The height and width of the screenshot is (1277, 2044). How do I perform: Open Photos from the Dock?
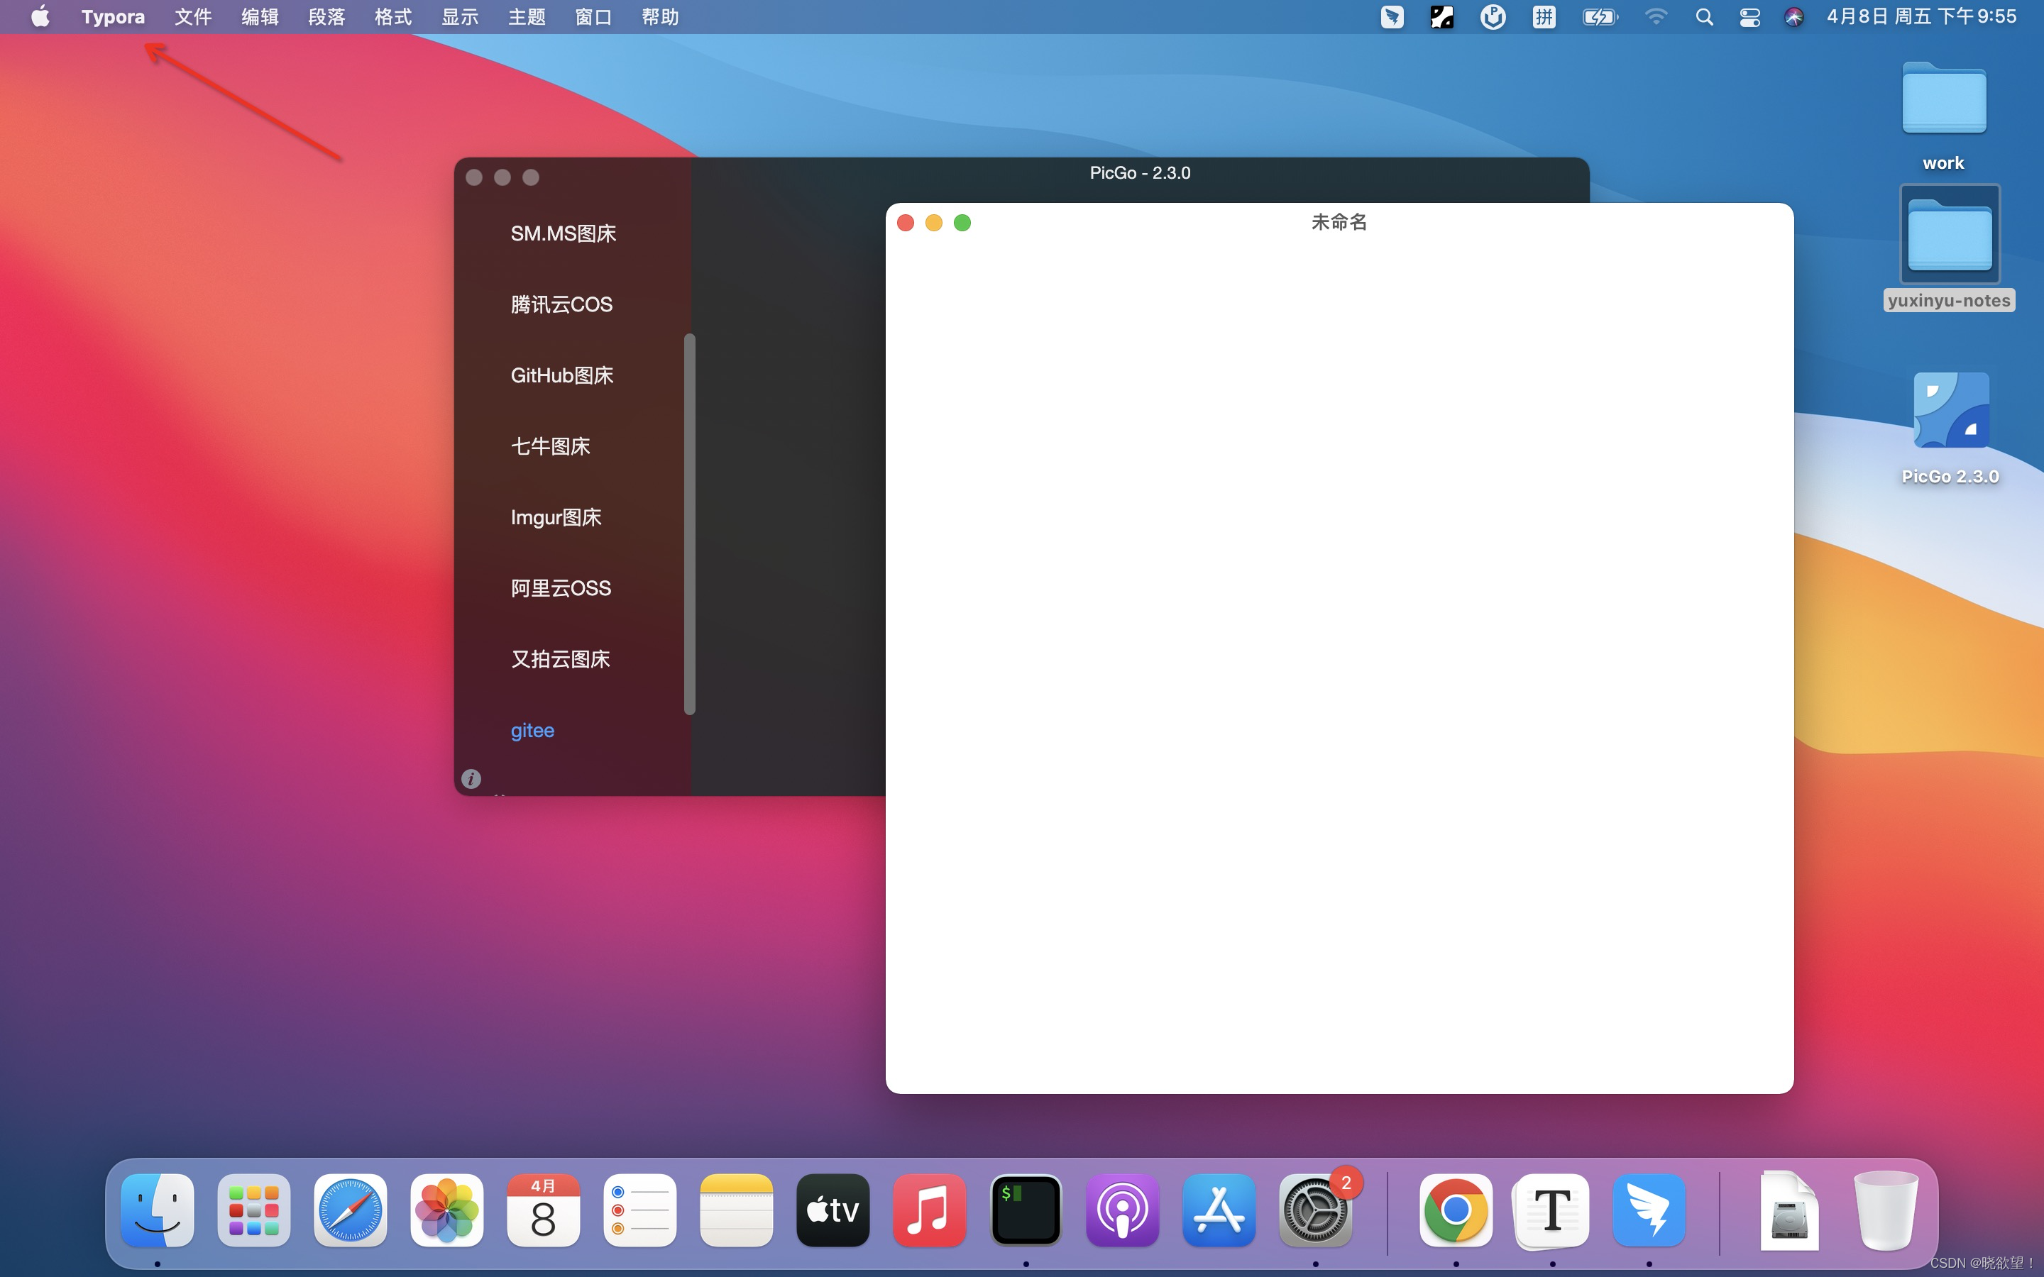[x=447, y=1210]
